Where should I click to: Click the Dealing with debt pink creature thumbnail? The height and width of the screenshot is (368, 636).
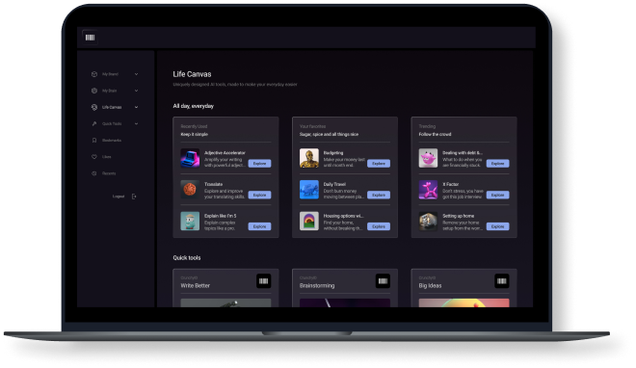tap(428, 158)
